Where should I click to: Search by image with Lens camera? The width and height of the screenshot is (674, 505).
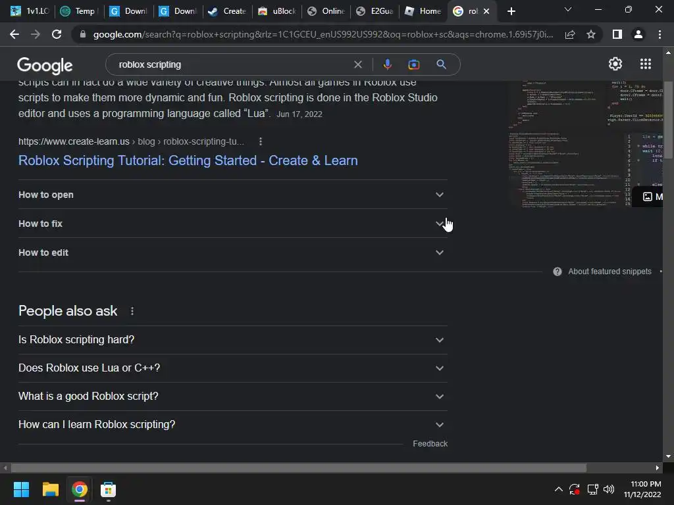(413, 64)
